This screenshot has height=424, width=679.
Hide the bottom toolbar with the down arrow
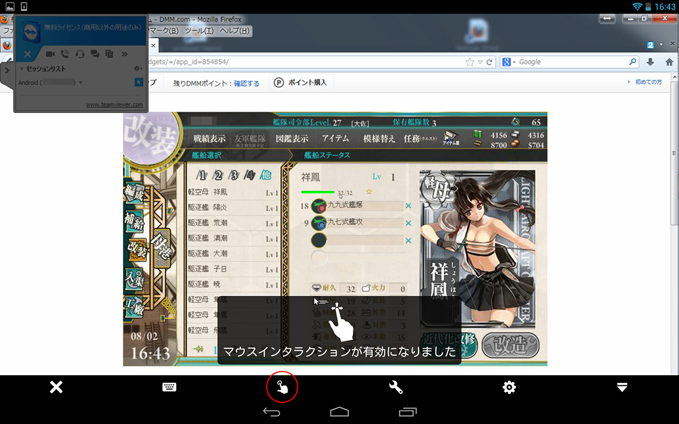[x=622, y=387]
